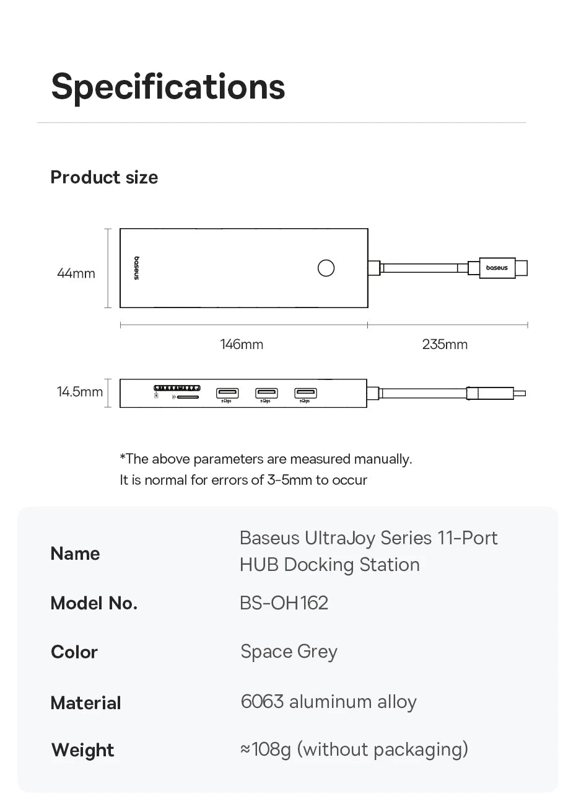
Task: Click the Specifications heading
Action: point(168,86)
